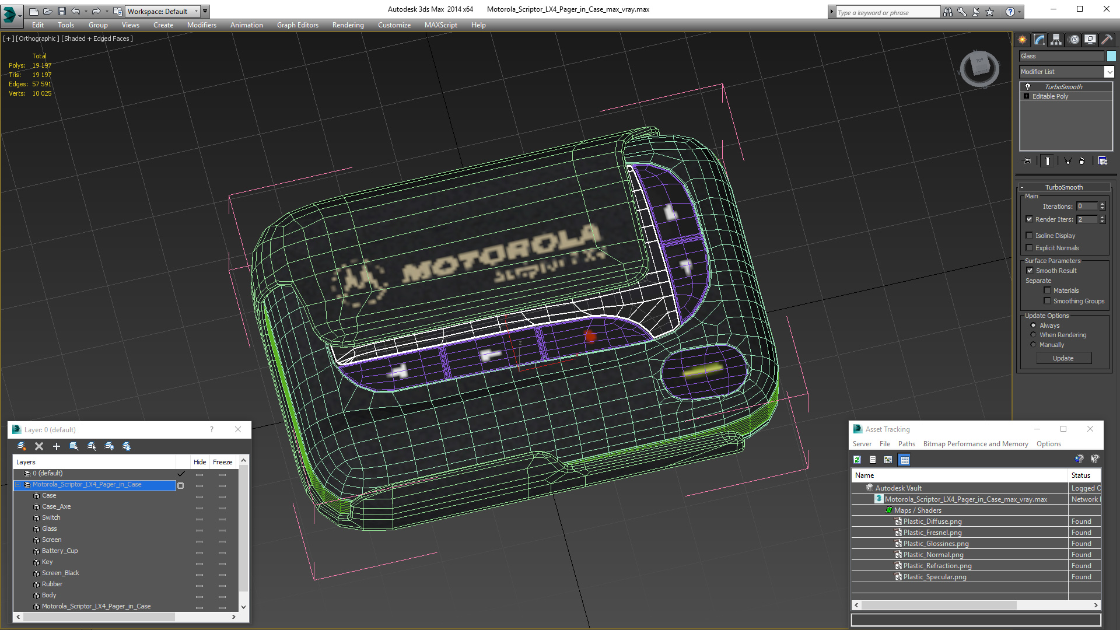Select the Always update radio button
The image size is (1120, 630).
[1034, 325]
